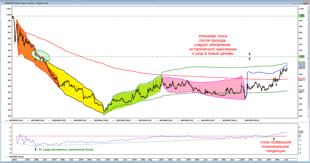The width and height of the screenshot is (310, 163).
Task: Click the vertical scrollbar beside the price axis
Action: tap(308, 62)
